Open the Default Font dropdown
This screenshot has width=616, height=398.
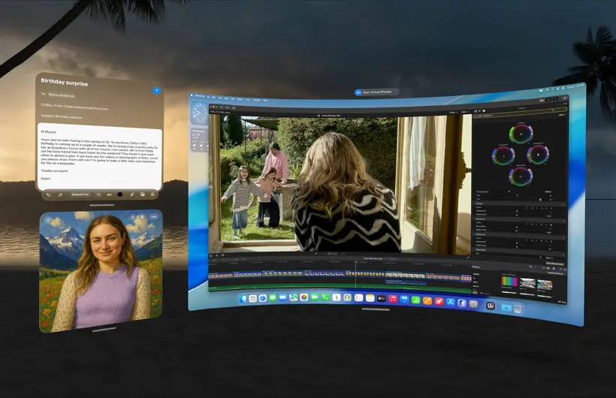point(80,194)
